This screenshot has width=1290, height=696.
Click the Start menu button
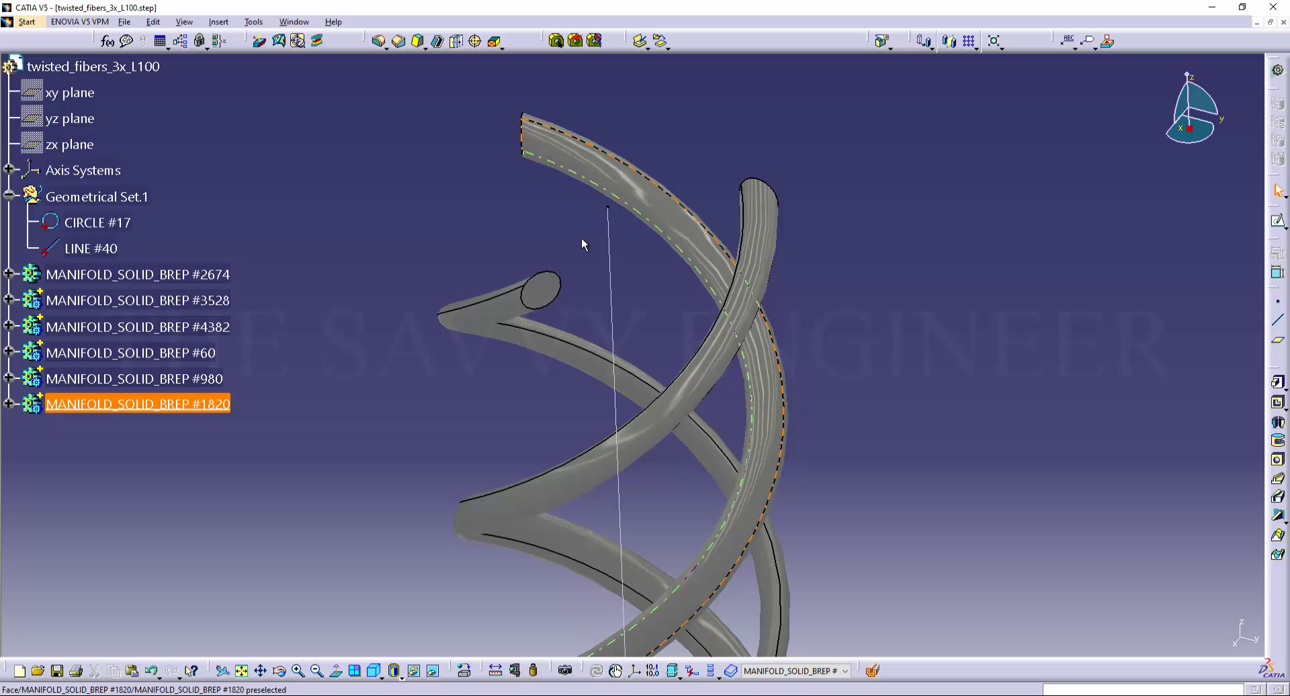tap(26, 21)
